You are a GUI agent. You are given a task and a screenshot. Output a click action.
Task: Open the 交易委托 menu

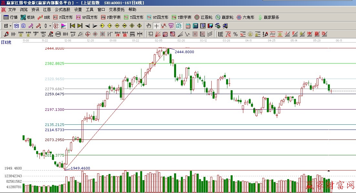(117, 10)
